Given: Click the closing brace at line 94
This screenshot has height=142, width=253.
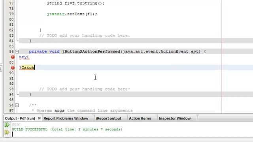Looking at the screenshot, I should coord(30,95).
